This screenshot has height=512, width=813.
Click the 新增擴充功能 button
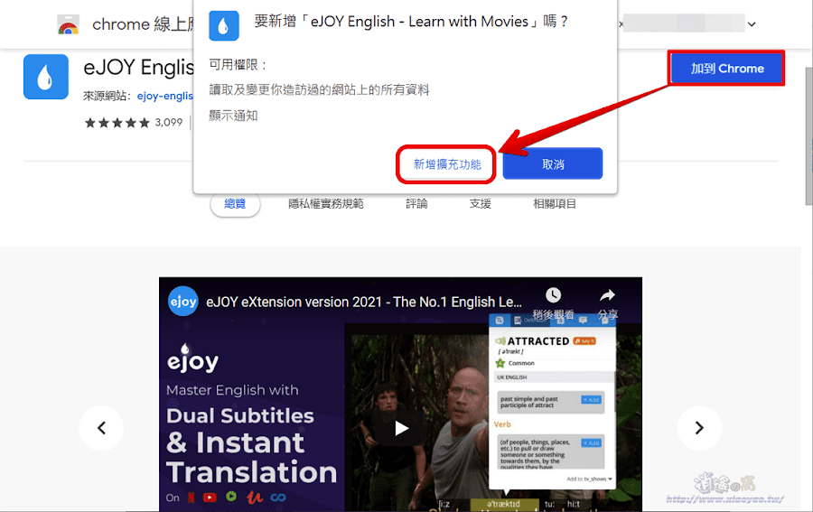[446, 164]
